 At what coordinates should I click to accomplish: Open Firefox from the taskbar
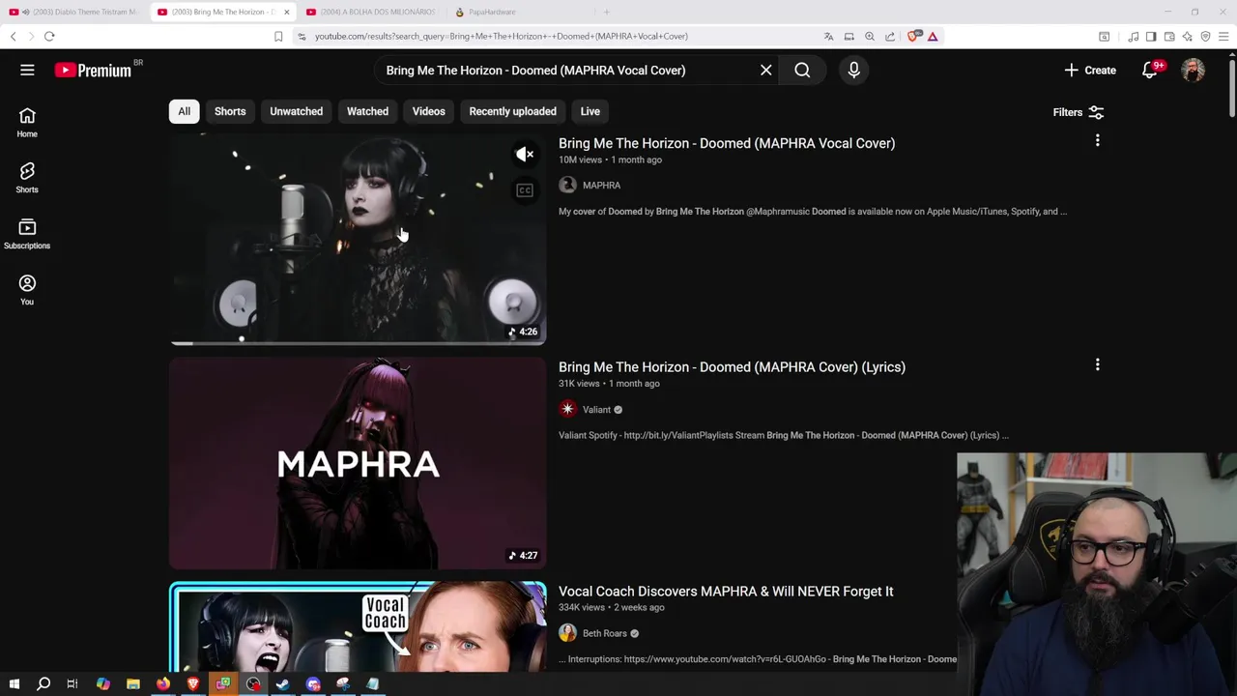[x=163, y=684]
